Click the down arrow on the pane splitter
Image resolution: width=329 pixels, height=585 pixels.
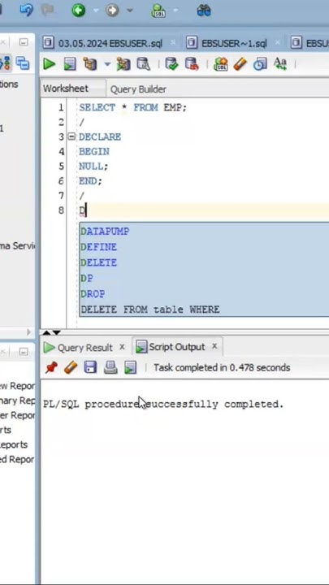click(56, 332)
